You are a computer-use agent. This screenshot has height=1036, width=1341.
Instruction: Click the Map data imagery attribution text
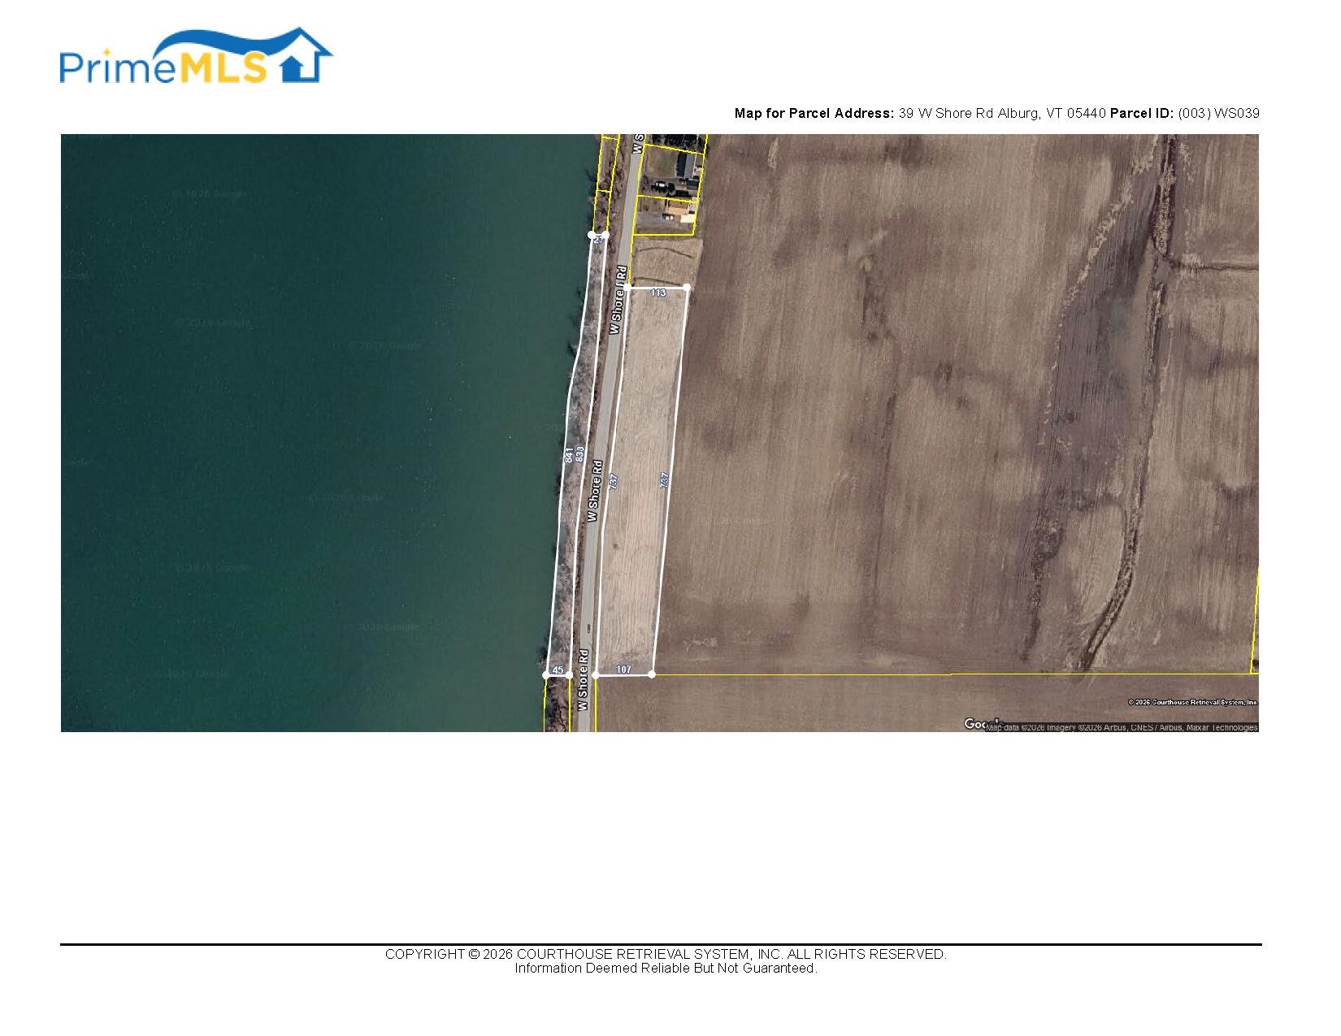coord(1122,728)
